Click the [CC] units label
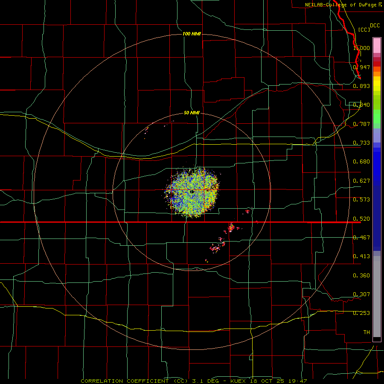The image size is (384, 384). 364,29
